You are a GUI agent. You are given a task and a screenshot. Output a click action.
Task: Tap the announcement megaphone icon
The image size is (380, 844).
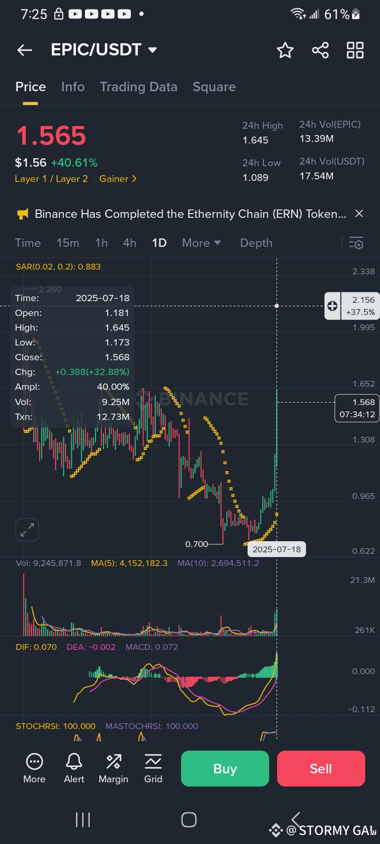pyautogui.click(x=23, y=214)
